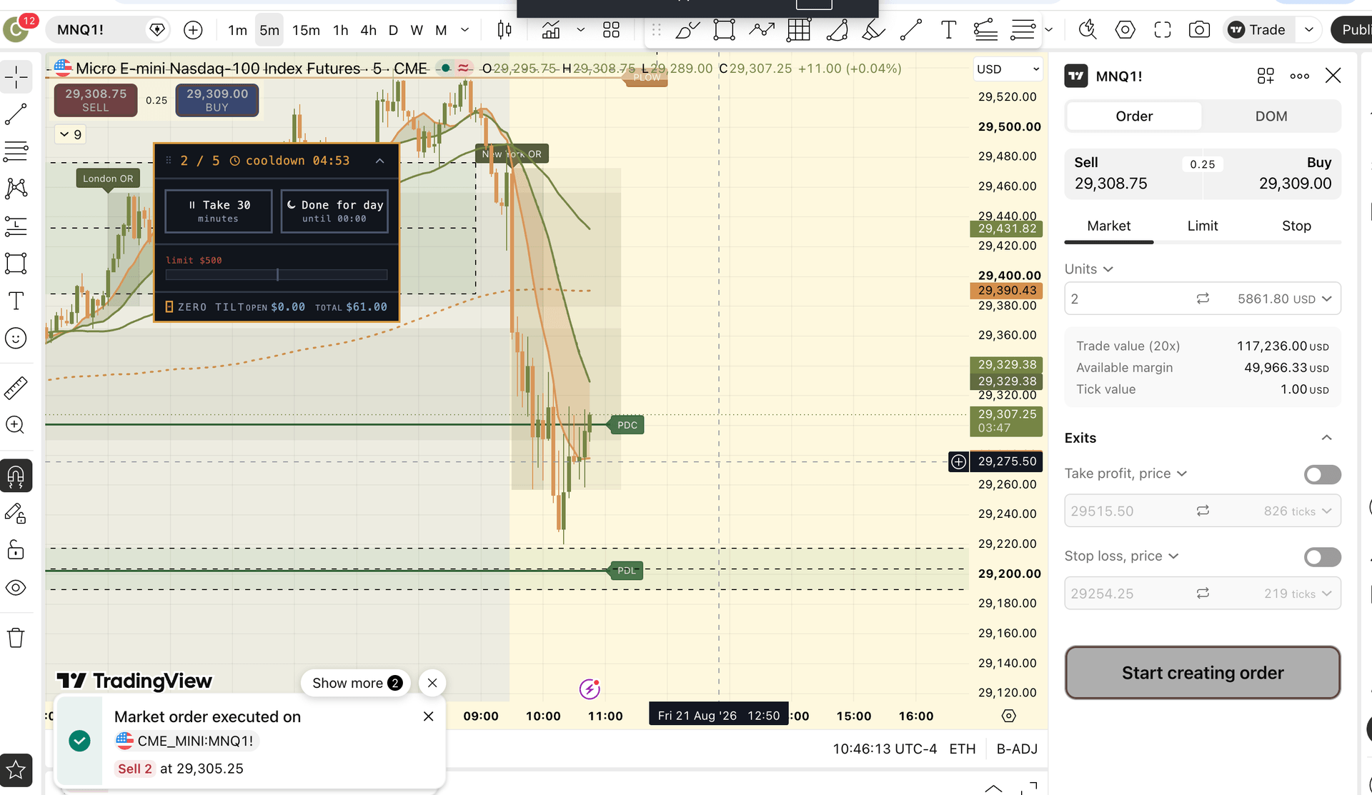This screenshot has height=795, width=1372.
Task: Select the highlighter tool in floating toolbar
Action: [873, 30]
